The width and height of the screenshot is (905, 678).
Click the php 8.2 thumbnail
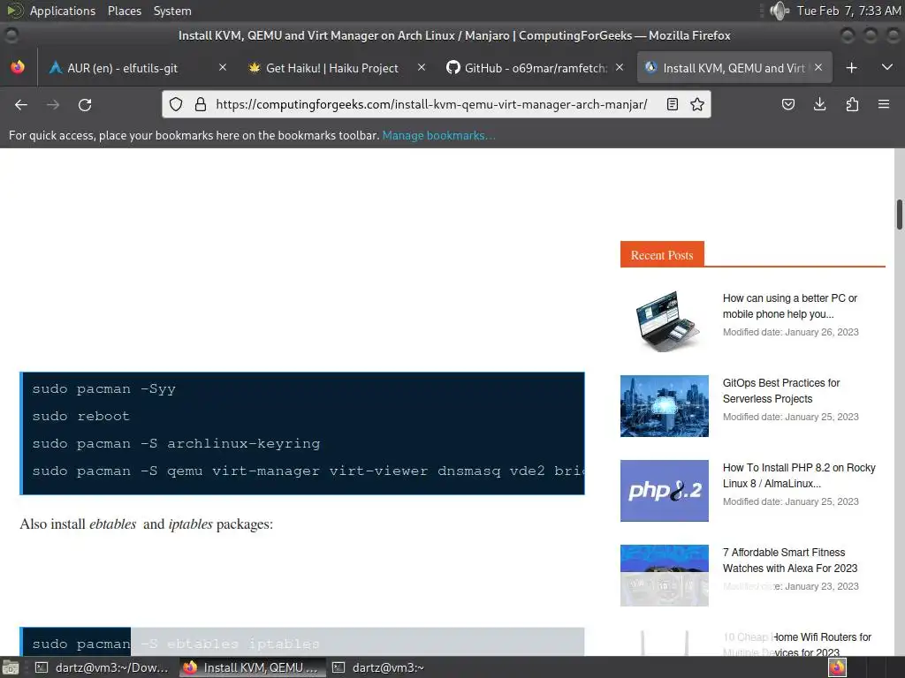pyautogui.click(x=665, y=491)
